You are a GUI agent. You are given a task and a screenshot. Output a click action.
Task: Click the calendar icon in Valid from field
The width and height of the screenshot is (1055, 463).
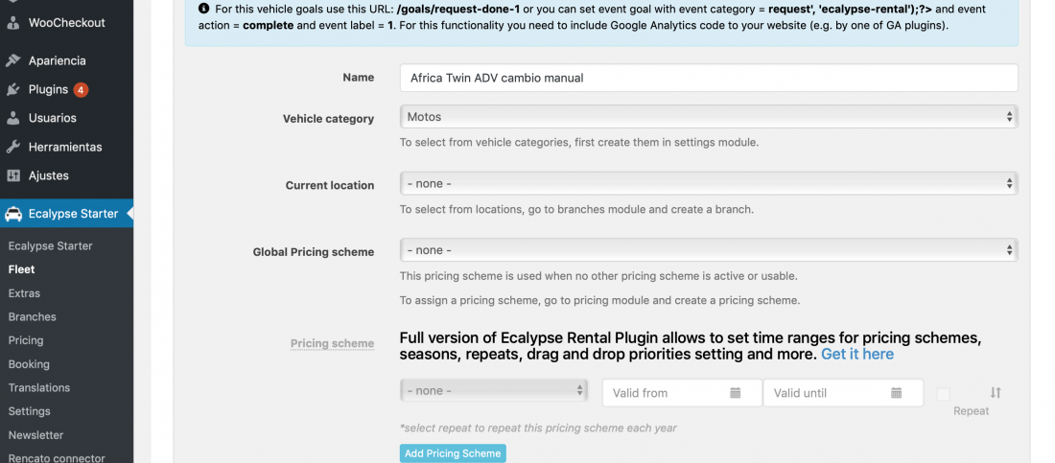tap(736, 393)
